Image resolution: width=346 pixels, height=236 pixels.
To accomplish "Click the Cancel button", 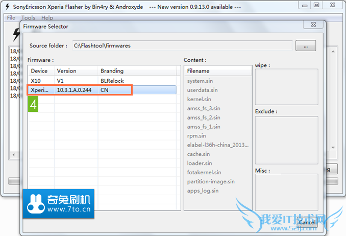I will click(307, 222).
